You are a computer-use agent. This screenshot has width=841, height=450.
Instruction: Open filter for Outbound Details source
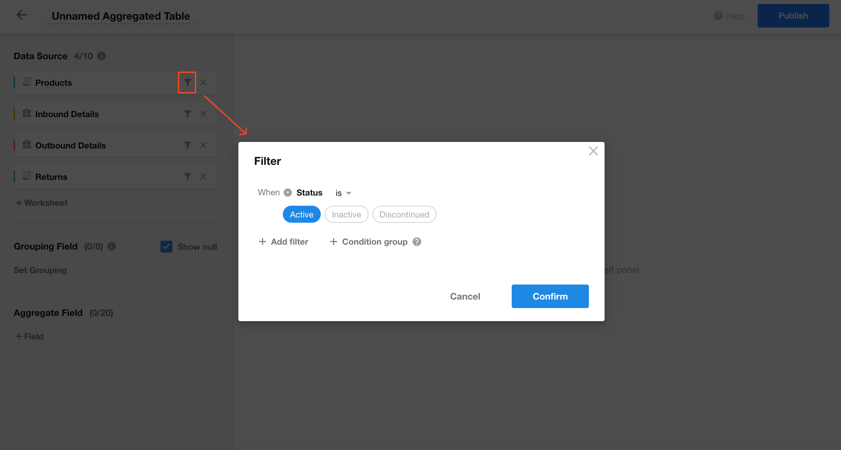[x=187, y=145]
